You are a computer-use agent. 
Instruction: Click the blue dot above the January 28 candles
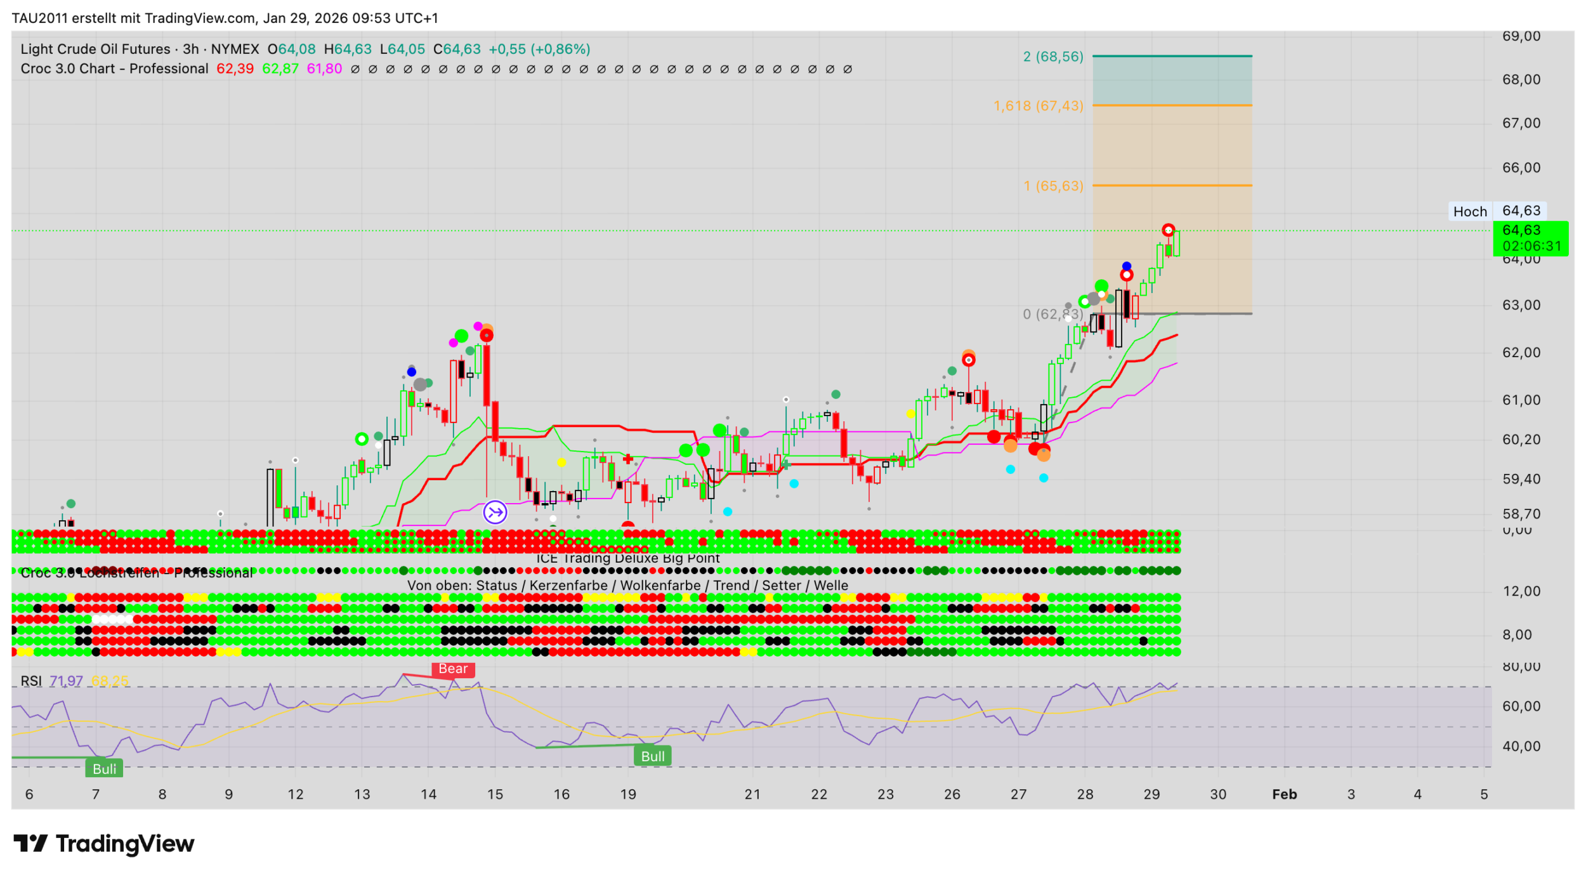[1126, 266]
